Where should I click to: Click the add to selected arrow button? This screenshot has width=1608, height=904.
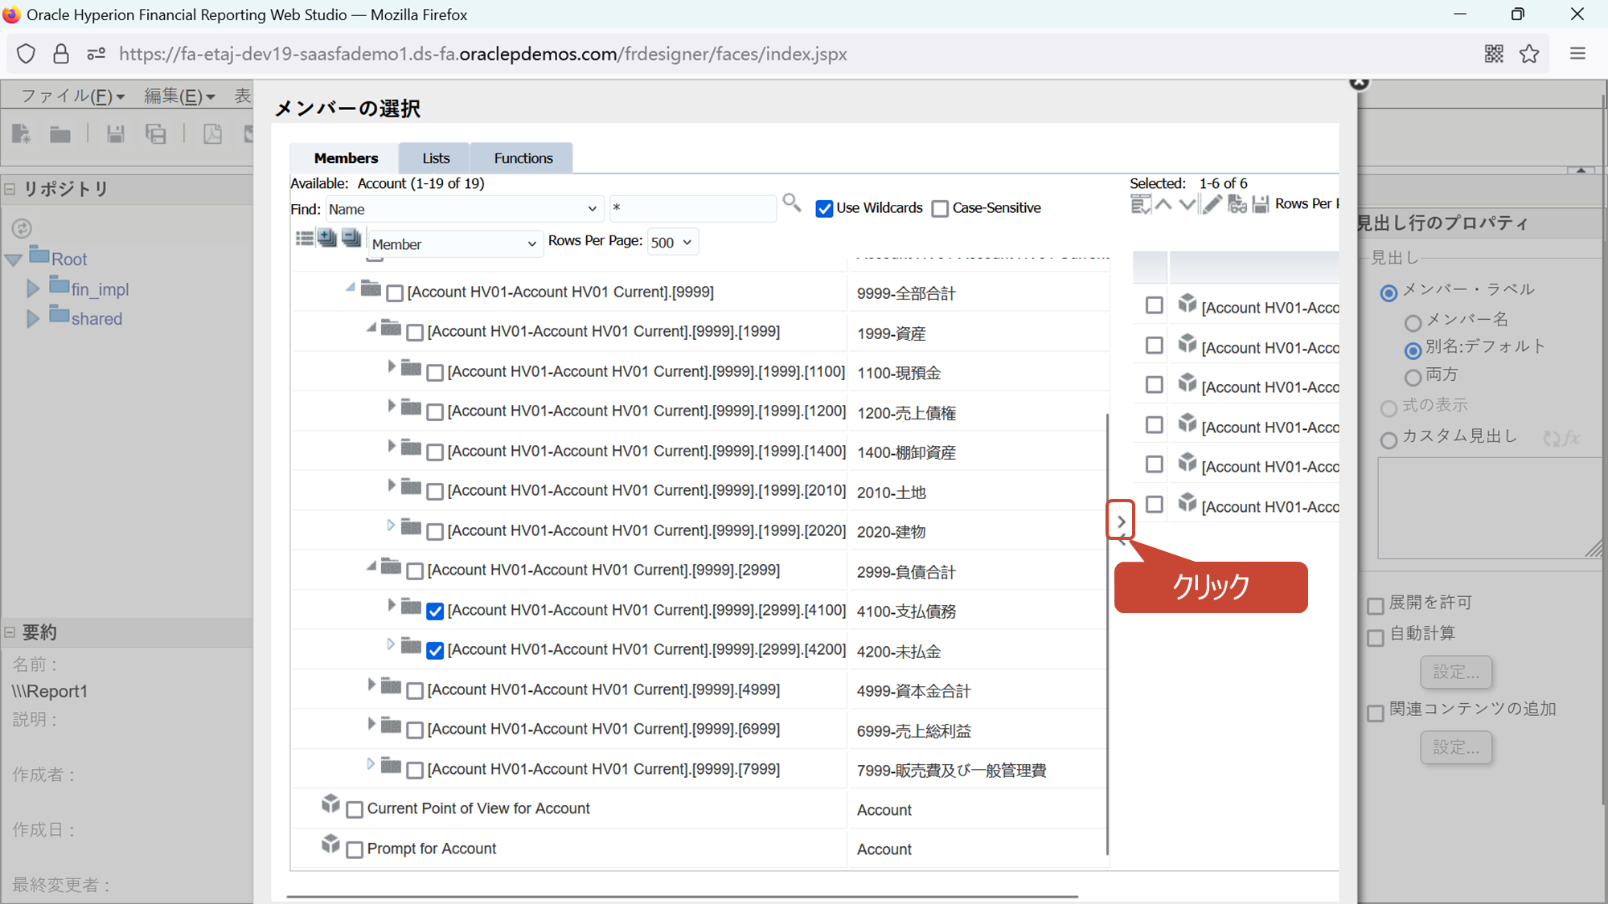pos(1121,522)
